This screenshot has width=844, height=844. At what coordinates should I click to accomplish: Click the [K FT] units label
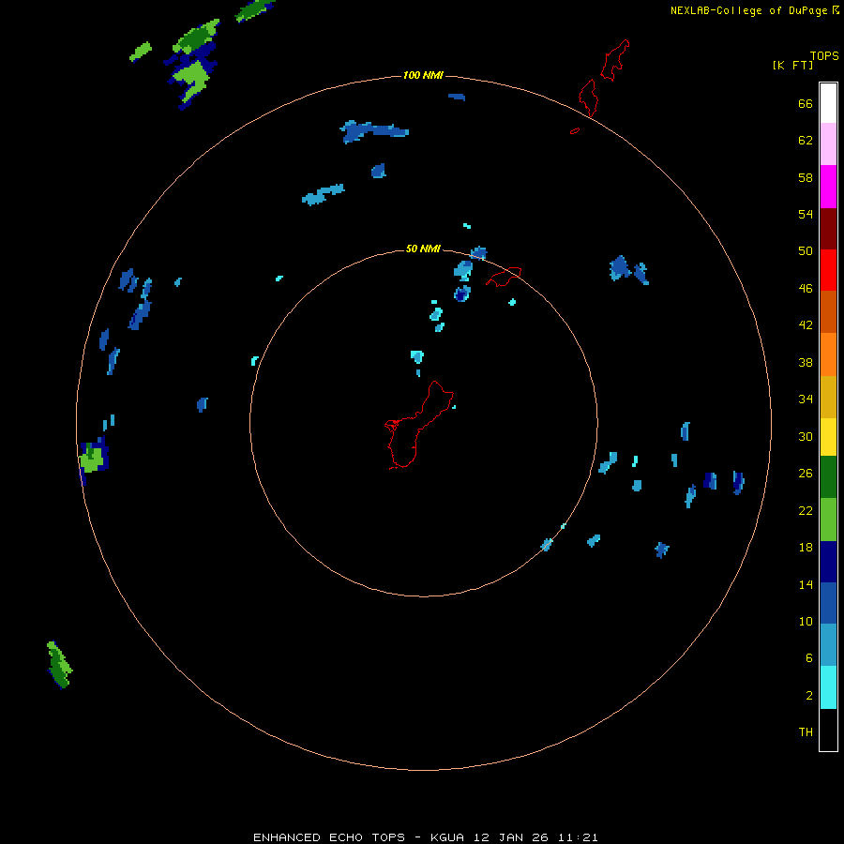[x=792, y=65]
